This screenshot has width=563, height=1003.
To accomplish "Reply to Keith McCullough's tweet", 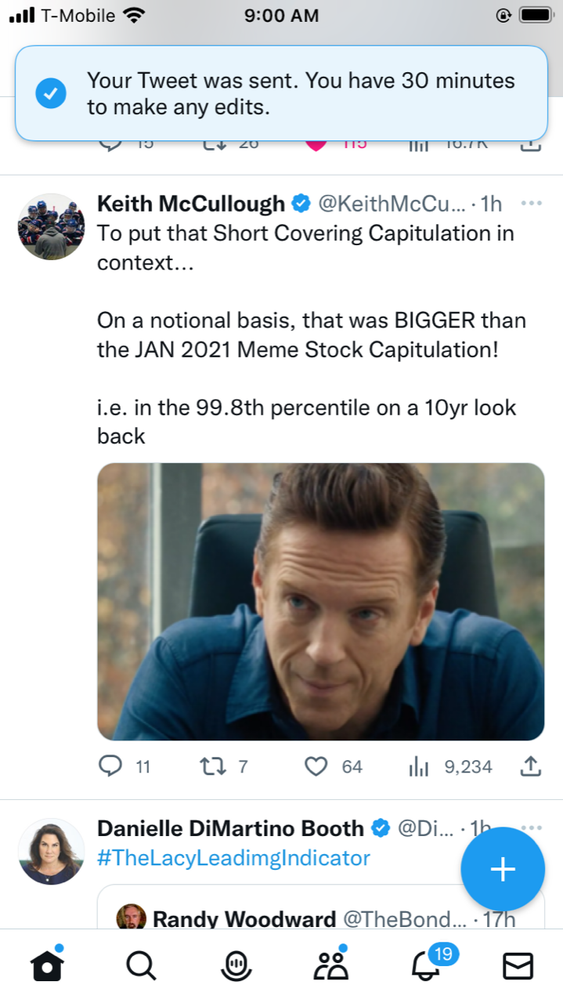I will coord(110,766).
